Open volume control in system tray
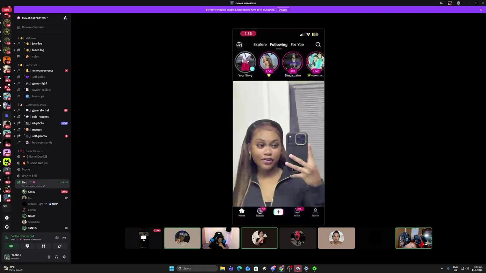 coord(467,268)
